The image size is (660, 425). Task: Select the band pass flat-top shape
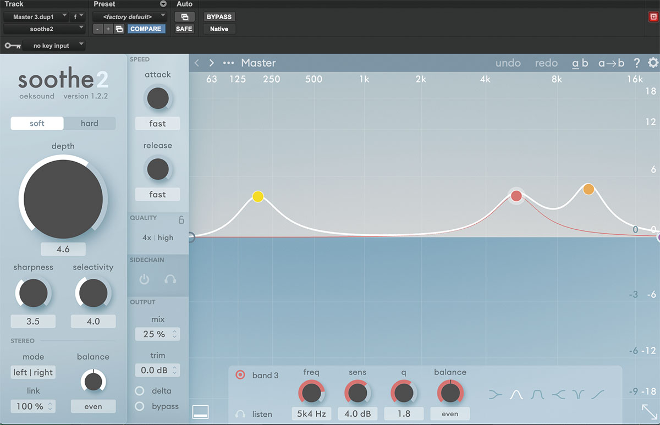click(537, 394)
